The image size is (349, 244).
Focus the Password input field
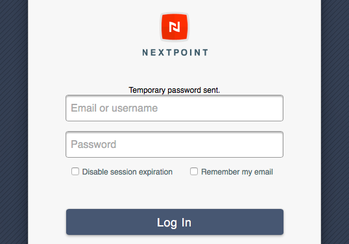174,145
